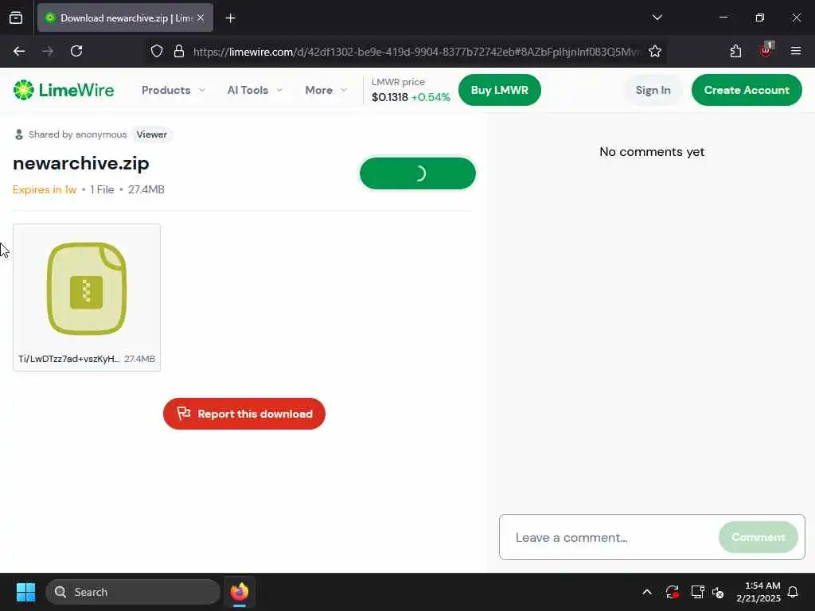
Task: Open the notifications bell
Action: (x=794, y=592)
